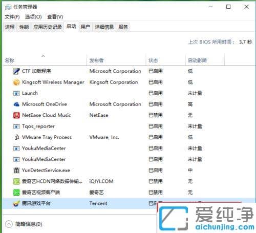Click 未计量 impact of Launch row
This screenshot has height=233, width=256.
(195, 93)
